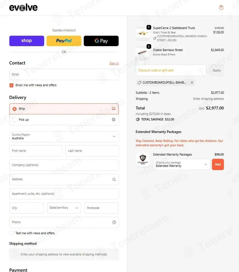
Task: Pay with the Shop express button
Action: [26, 41]
